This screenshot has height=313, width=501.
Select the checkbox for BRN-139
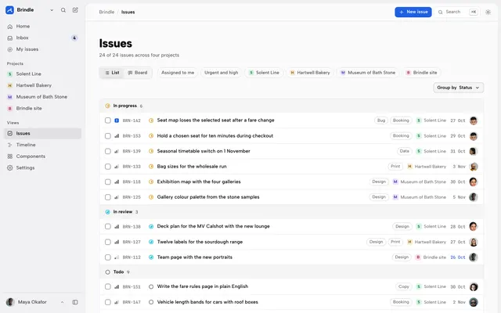(108, 151)
